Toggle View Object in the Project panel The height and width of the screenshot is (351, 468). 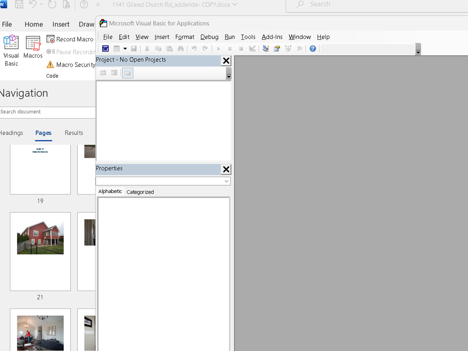(x=114, y=73)
